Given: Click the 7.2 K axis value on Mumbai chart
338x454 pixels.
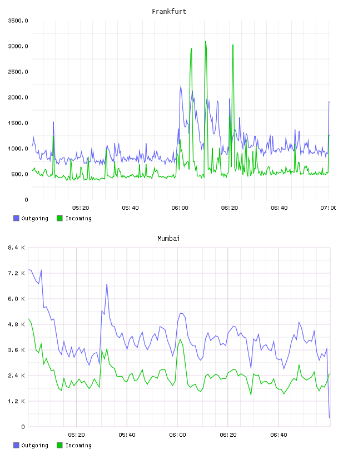Looking at the screenshot, I should [x=16, y=273].
